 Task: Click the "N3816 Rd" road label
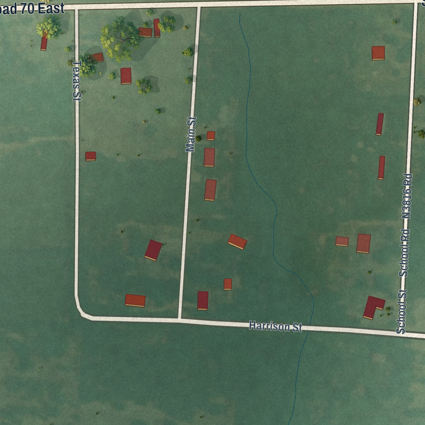[x=407, y=196]
